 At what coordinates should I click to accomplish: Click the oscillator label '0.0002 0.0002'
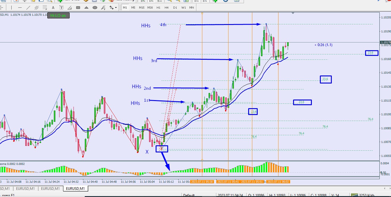[x=16, y=164]
